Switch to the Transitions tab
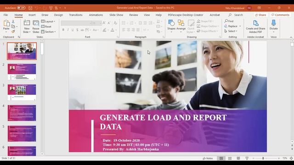 tap(75, 15)
